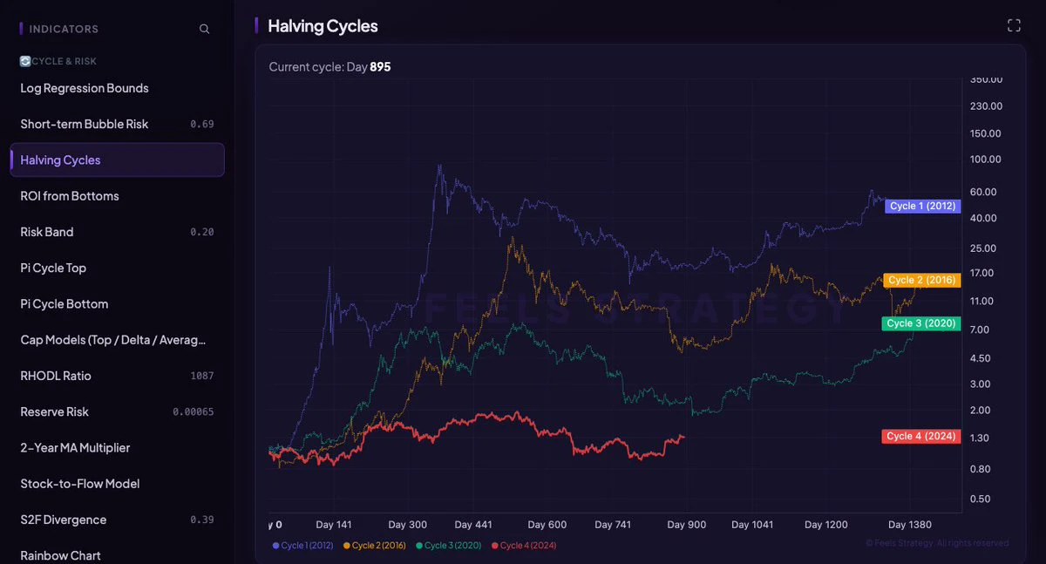
Task: Open the Risk Band indicator
Action: [117, 232]
